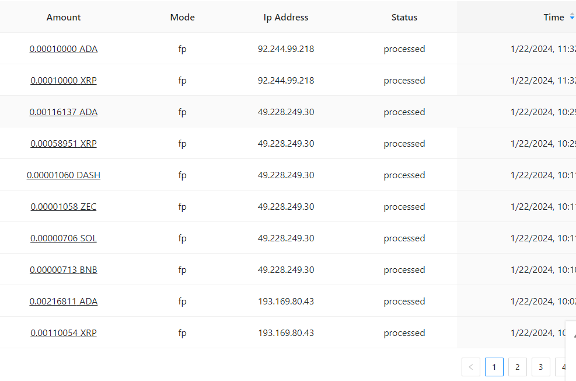Image resolution: width=576 pixels, height=381 pixels.
Task: Open the 0.00216811 ADA link
Action: tap(64, 302)
